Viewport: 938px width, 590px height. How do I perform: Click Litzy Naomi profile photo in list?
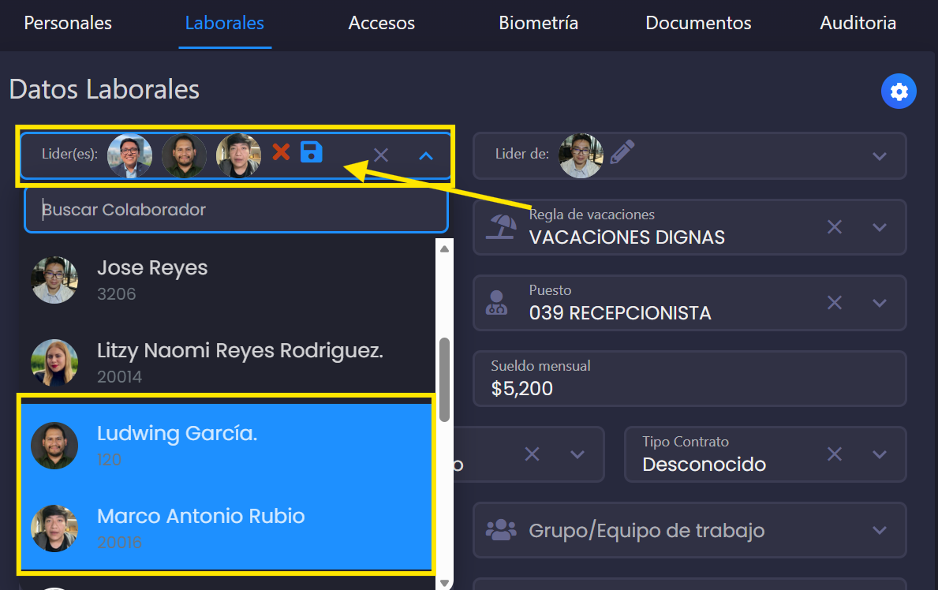click(x=54, y=363)
